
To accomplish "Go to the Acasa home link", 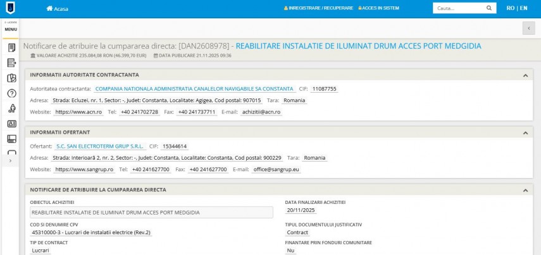I will [x=57, y=9].
